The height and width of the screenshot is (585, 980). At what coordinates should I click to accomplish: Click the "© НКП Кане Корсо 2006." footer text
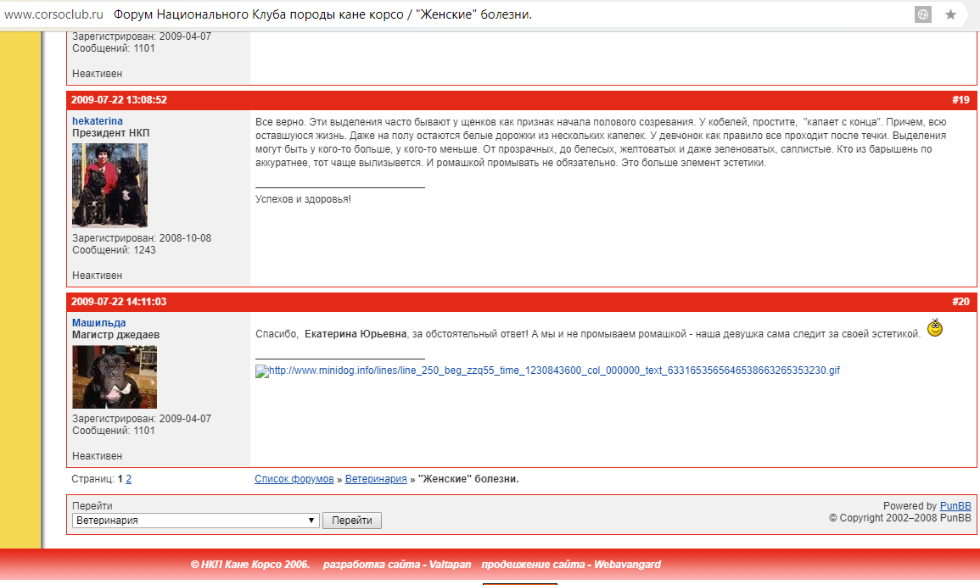pos(250,565)
